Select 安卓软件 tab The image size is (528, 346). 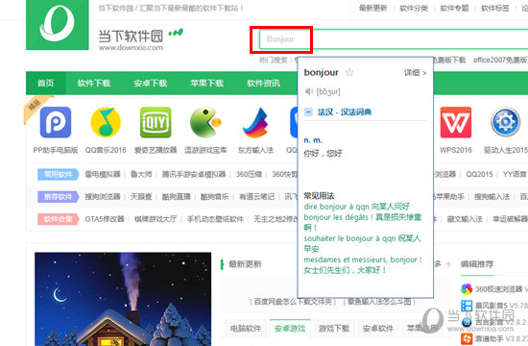tap(378, 329)
